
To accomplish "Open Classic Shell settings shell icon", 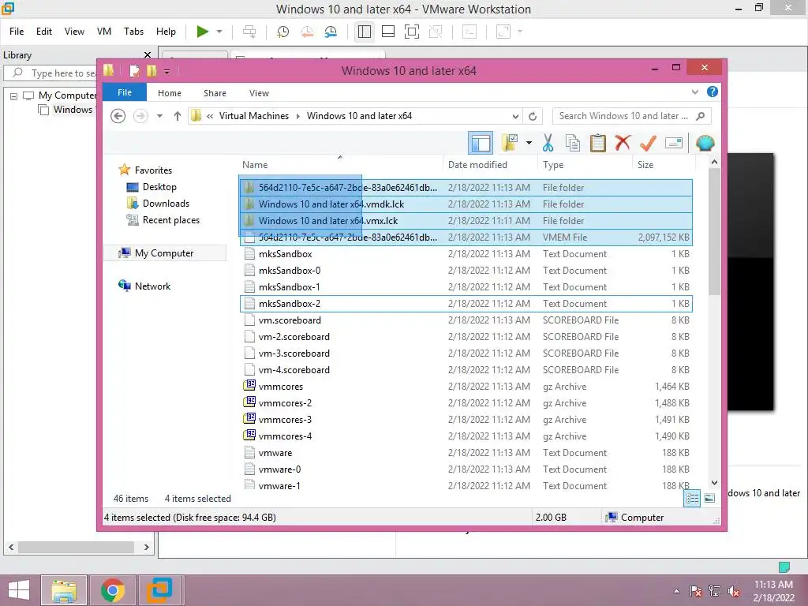I will coord(705,143).
